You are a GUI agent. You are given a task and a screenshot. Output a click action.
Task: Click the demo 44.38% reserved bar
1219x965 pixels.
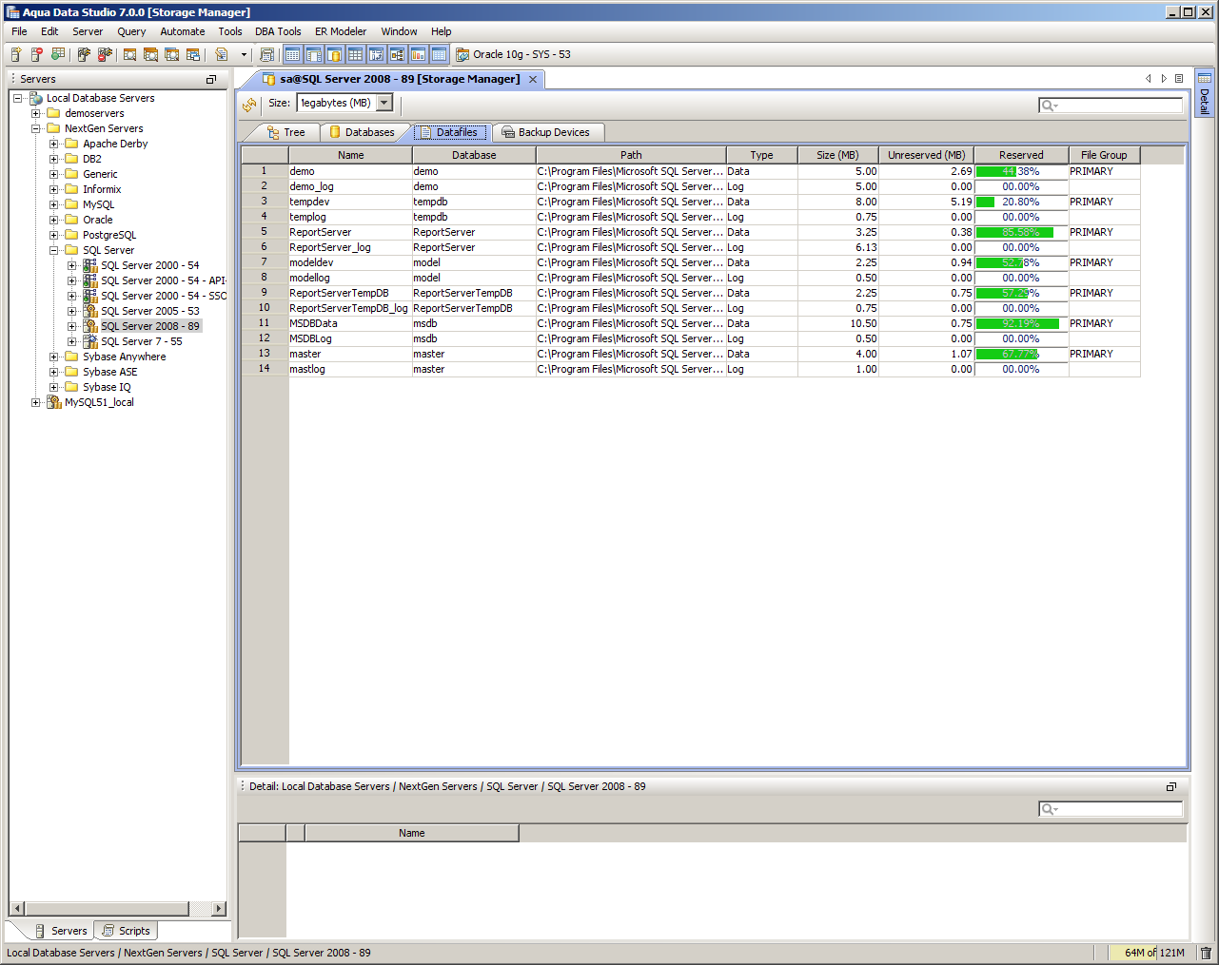tap(1021, 171)
